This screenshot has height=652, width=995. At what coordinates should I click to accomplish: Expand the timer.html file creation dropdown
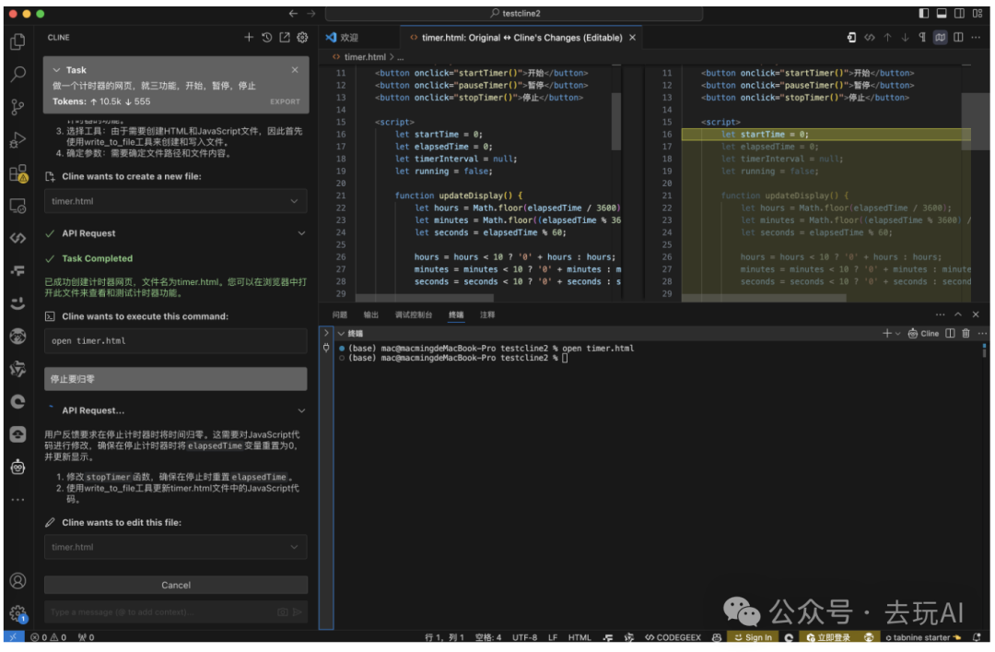tap(295, 201)
